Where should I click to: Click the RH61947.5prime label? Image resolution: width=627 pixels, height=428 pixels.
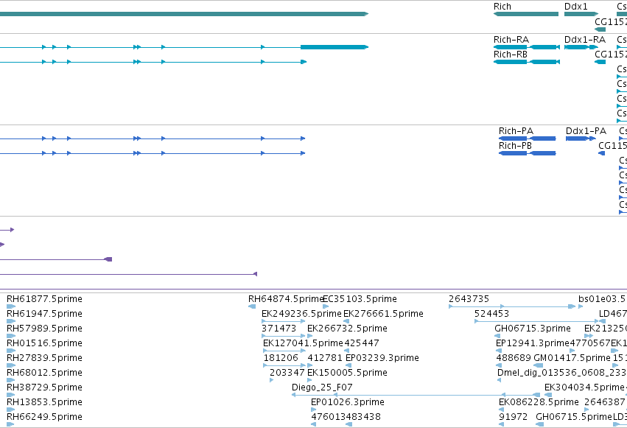click(x=44, y=314)
